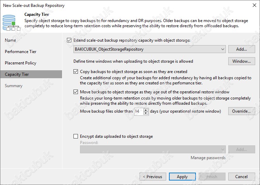The height and width of the screenshot is (185, 260).
Task: Go to the Performance Tier step
Action: tap(21, 52)
